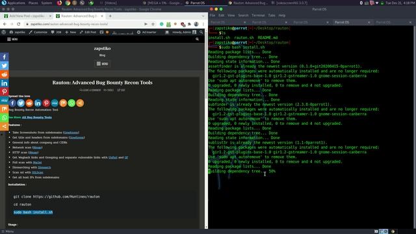The image size is (416, 234).
Task: Share on WhatsApp from floating left sidebar
Action: (x=5, y=118)
